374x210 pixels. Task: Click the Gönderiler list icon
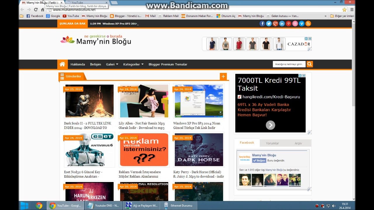coord(62,76)
